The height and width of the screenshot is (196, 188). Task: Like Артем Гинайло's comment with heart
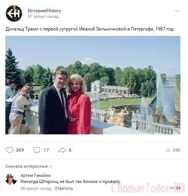coord(172,188)
